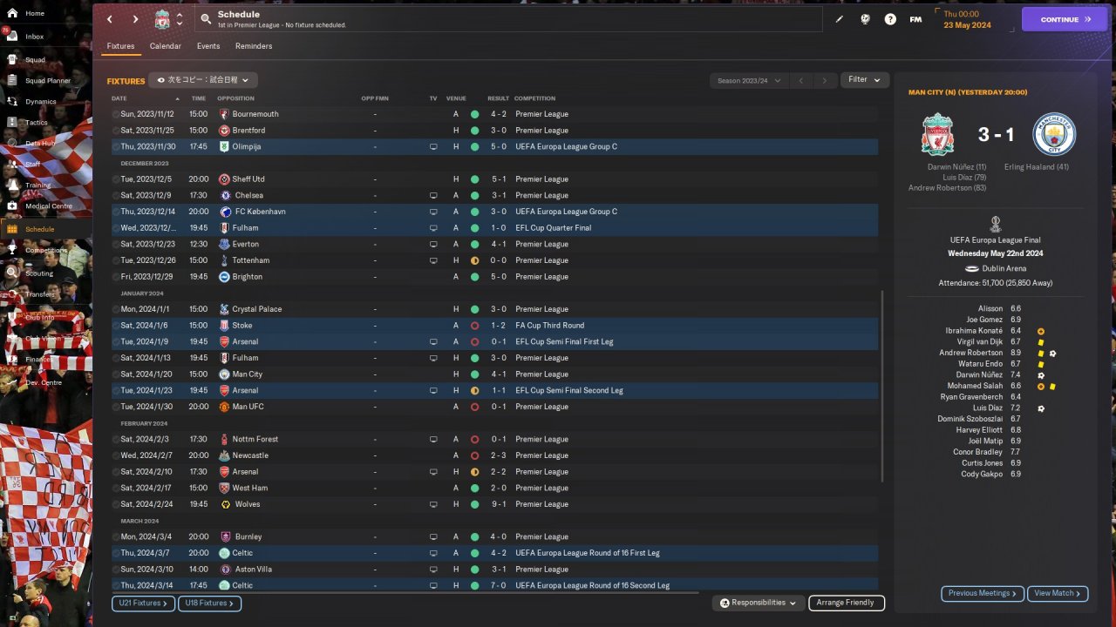Toggle the check circle for Tue 2023/12/5

pyautogui.click(x=116, y=179)
